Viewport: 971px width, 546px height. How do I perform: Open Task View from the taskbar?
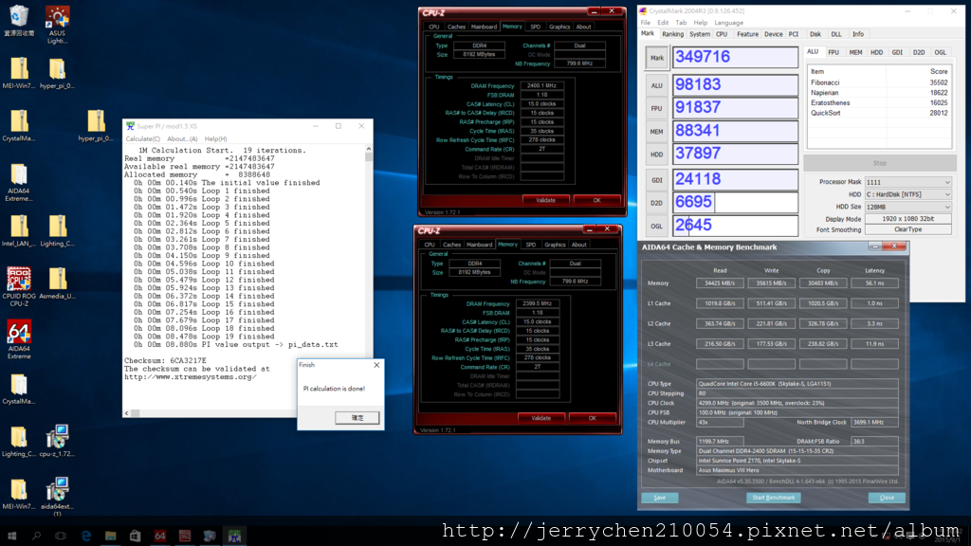click(x=61, y=537)
